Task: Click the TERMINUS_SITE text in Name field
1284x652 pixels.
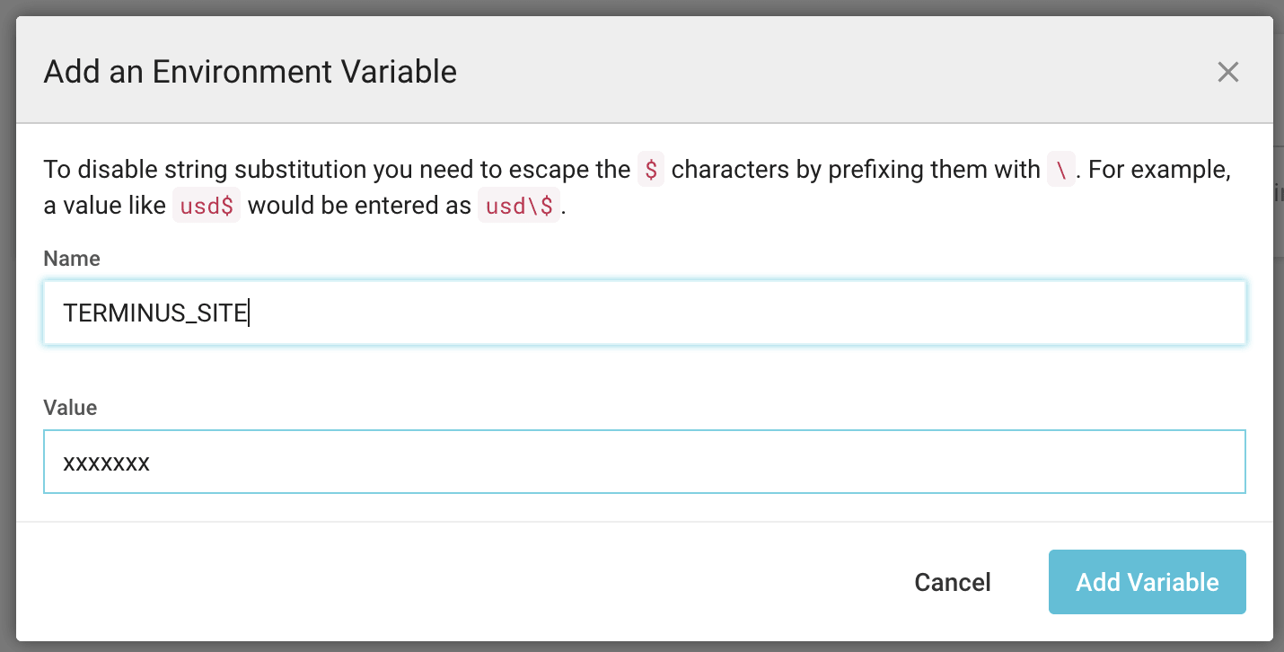Action: point(155,313)
